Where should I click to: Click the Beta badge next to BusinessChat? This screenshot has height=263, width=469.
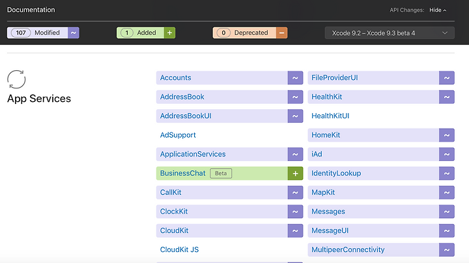(x=221, y=173)
